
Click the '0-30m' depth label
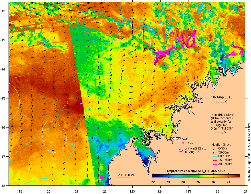click(222, 149)
